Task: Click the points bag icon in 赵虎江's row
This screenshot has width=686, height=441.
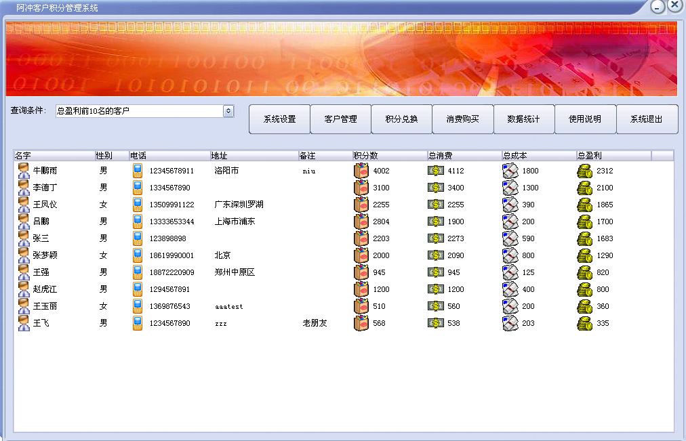Action: click(361, 289)
